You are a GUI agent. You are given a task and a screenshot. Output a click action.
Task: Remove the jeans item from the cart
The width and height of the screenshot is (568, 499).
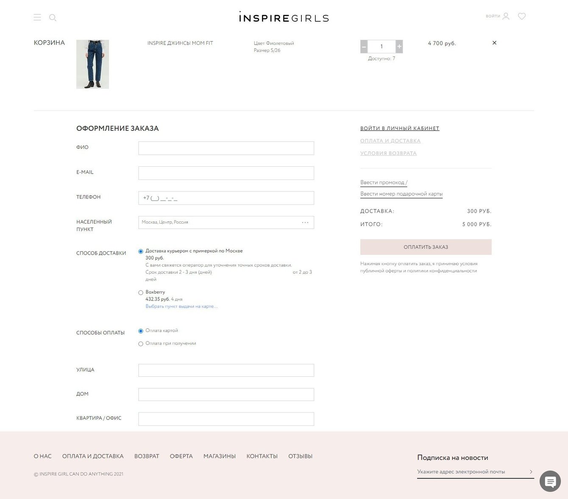point(494,43)
